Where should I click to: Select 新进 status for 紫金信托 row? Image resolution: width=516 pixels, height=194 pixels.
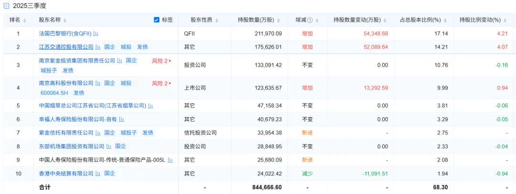307,133
